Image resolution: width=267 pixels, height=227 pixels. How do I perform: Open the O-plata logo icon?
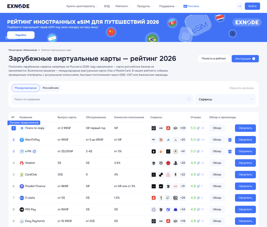[x=22, y=198]
